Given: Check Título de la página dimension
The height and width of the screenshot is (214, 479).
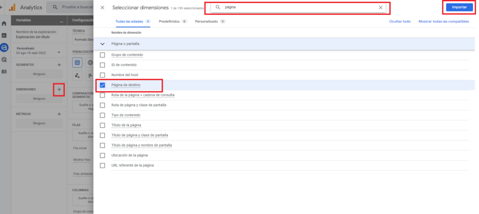Looking at the screenshot, I should [x=102, y=125].
